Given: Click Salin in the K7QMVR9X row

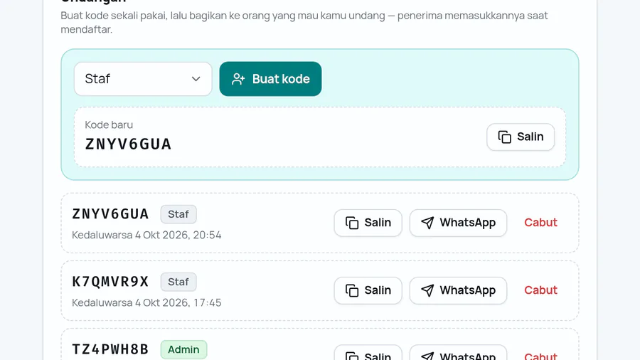Looking at the screenshot, I should (x=368, y=290).
